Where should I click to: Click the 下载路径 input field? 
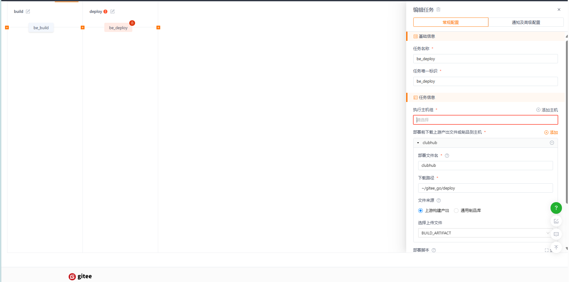485,188
